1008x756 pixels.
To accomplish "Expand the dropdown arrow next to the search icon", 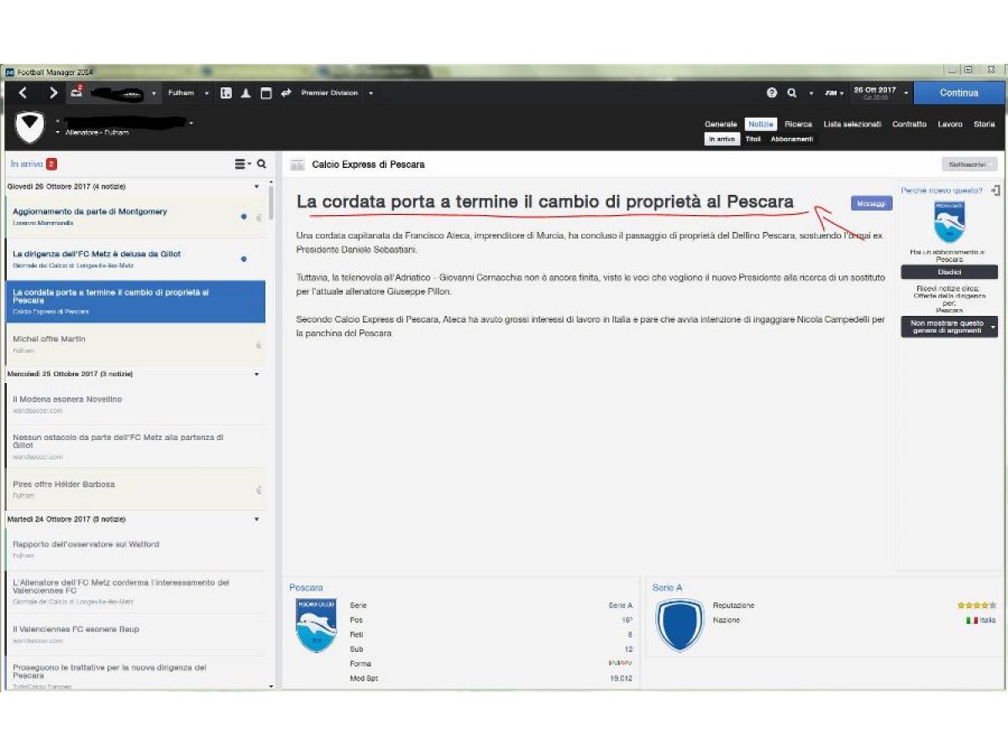I will [x=811, y=93].
